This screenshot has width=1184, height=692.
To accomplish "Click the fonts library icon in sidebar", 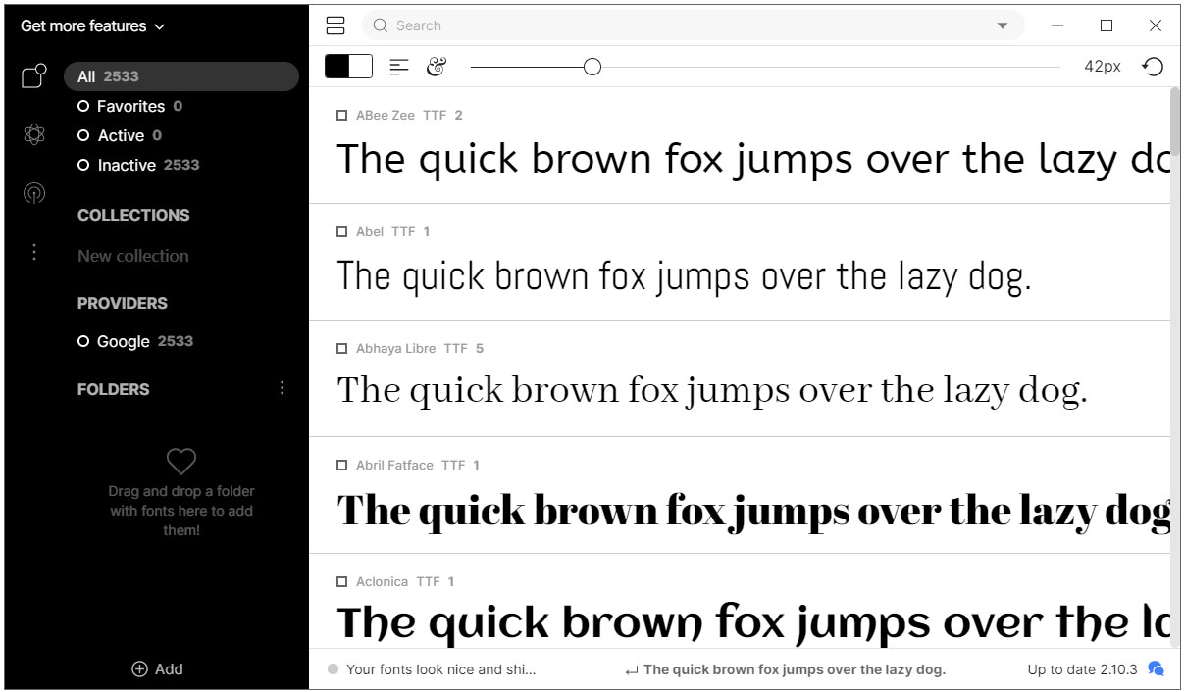I will (x=34, y=76).
